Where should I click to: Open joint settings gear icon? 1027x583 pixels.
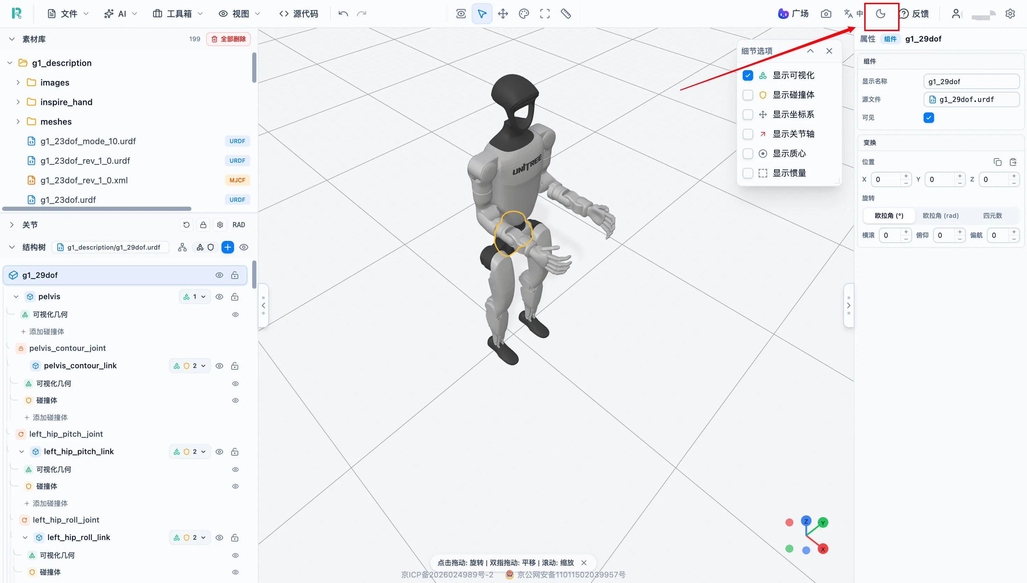coord(220,224)
